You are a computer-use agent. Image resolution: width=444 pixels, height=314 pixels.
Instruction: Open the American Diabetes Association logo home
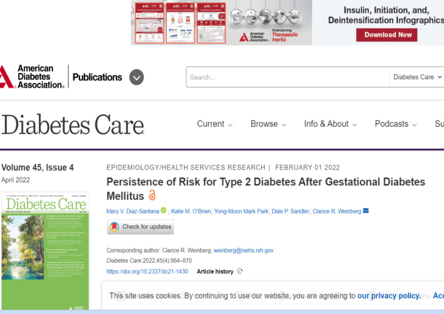[x=32, y=77]
